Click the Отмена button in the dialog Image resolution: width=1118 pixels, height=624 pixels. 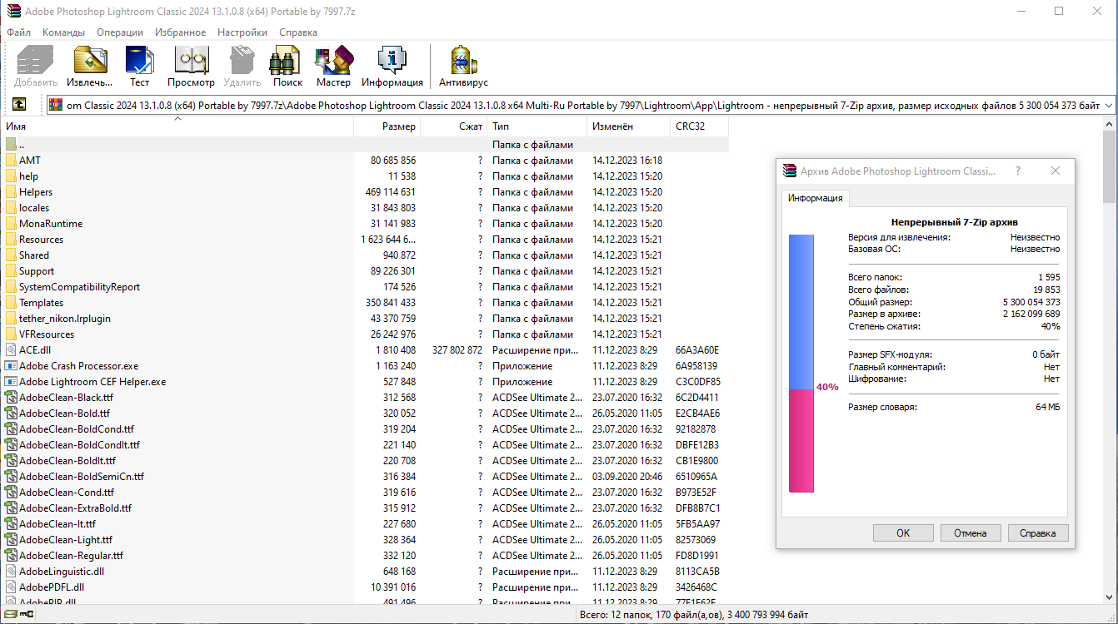pyautogui.click(x=971, y=533)
